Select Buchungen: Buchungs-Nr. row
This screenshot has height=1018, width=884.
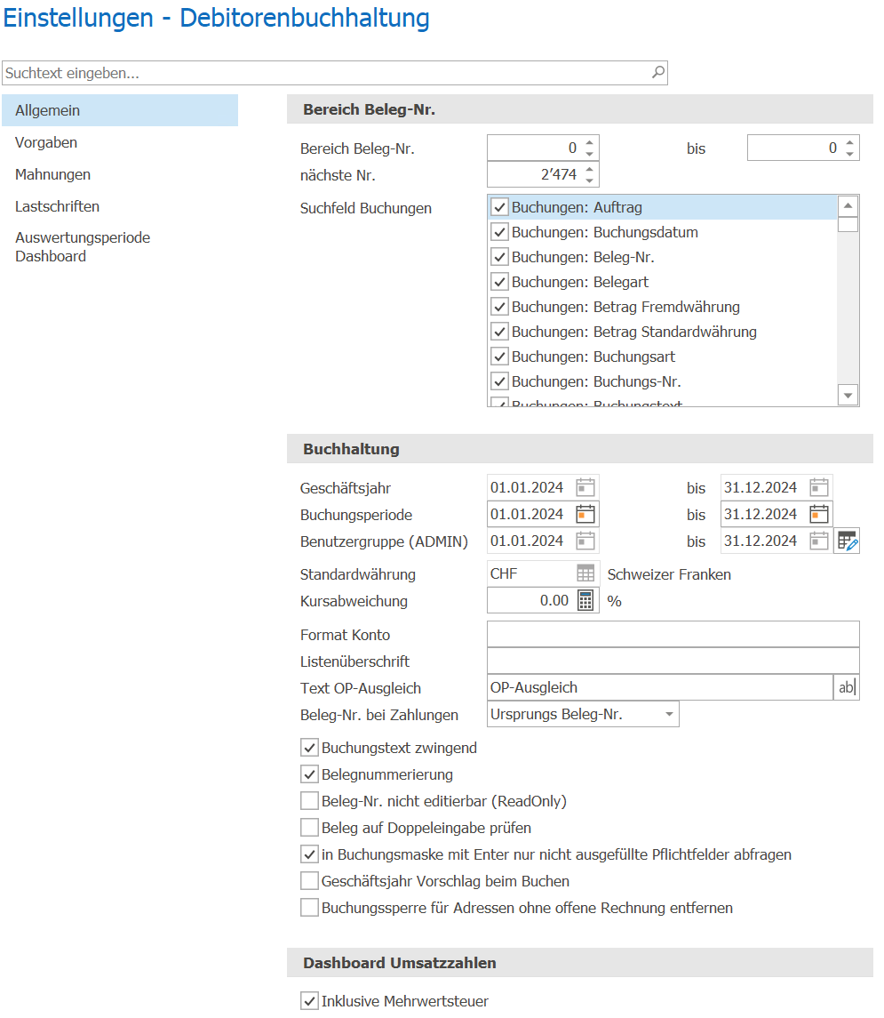pos(662,381)
